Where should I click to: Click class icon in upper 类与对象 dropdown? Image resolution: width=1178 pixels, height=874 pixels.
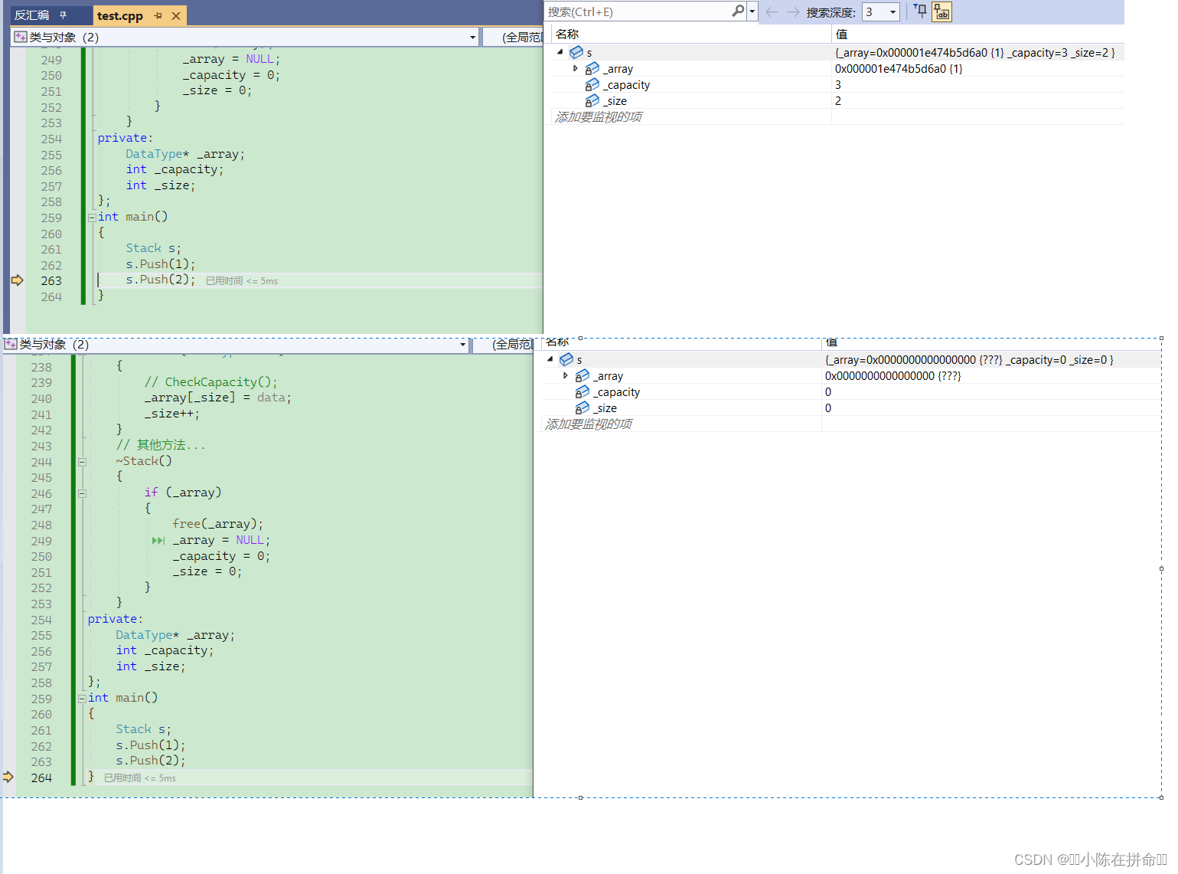pos(21,37)
